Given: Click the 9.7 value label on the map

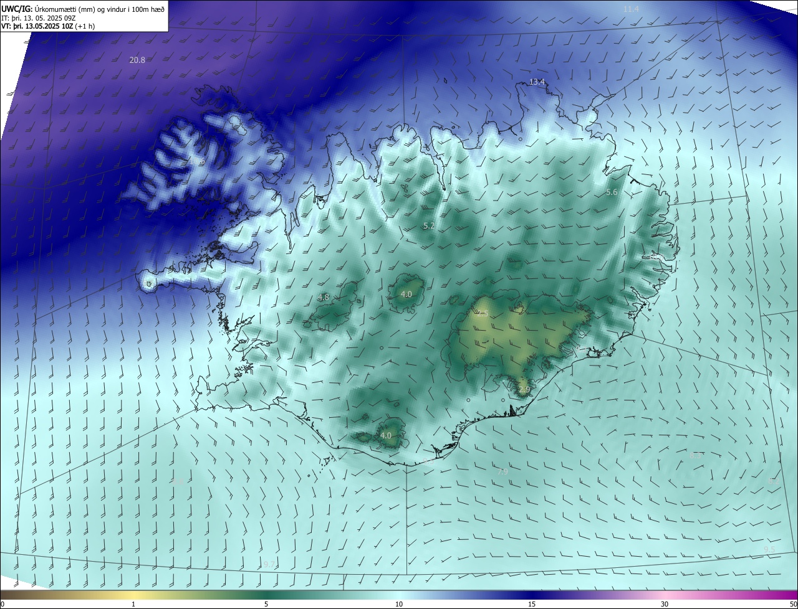Looking at the screenshot, I should [269, 564].
